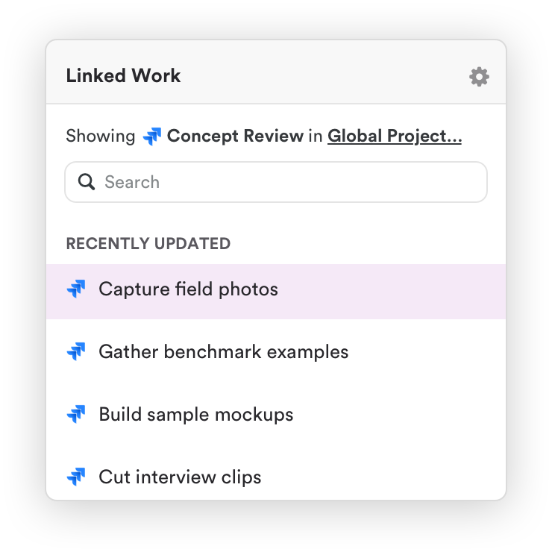The image size is (552, 552).
Task: Open the Global Project... link
Action: tap(394, 137)
